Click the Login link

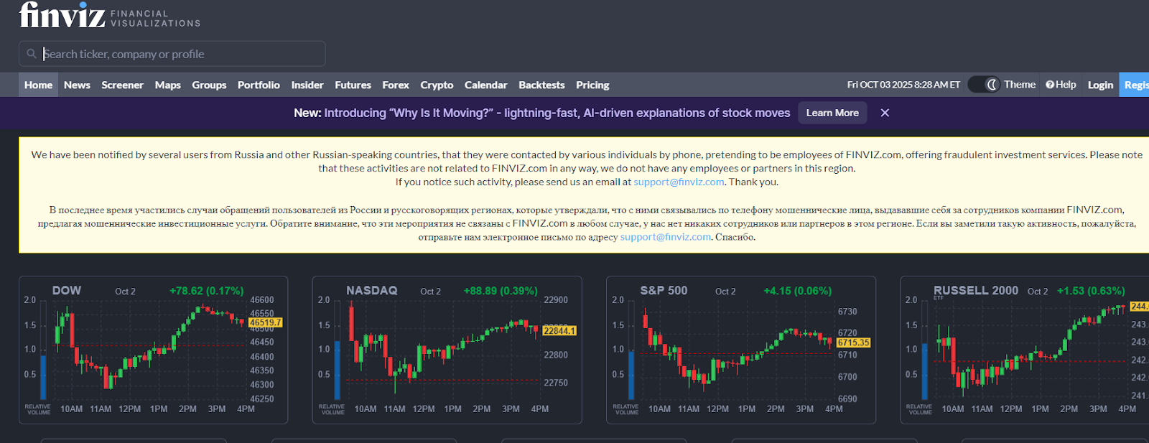click(x=1100, y=85)
